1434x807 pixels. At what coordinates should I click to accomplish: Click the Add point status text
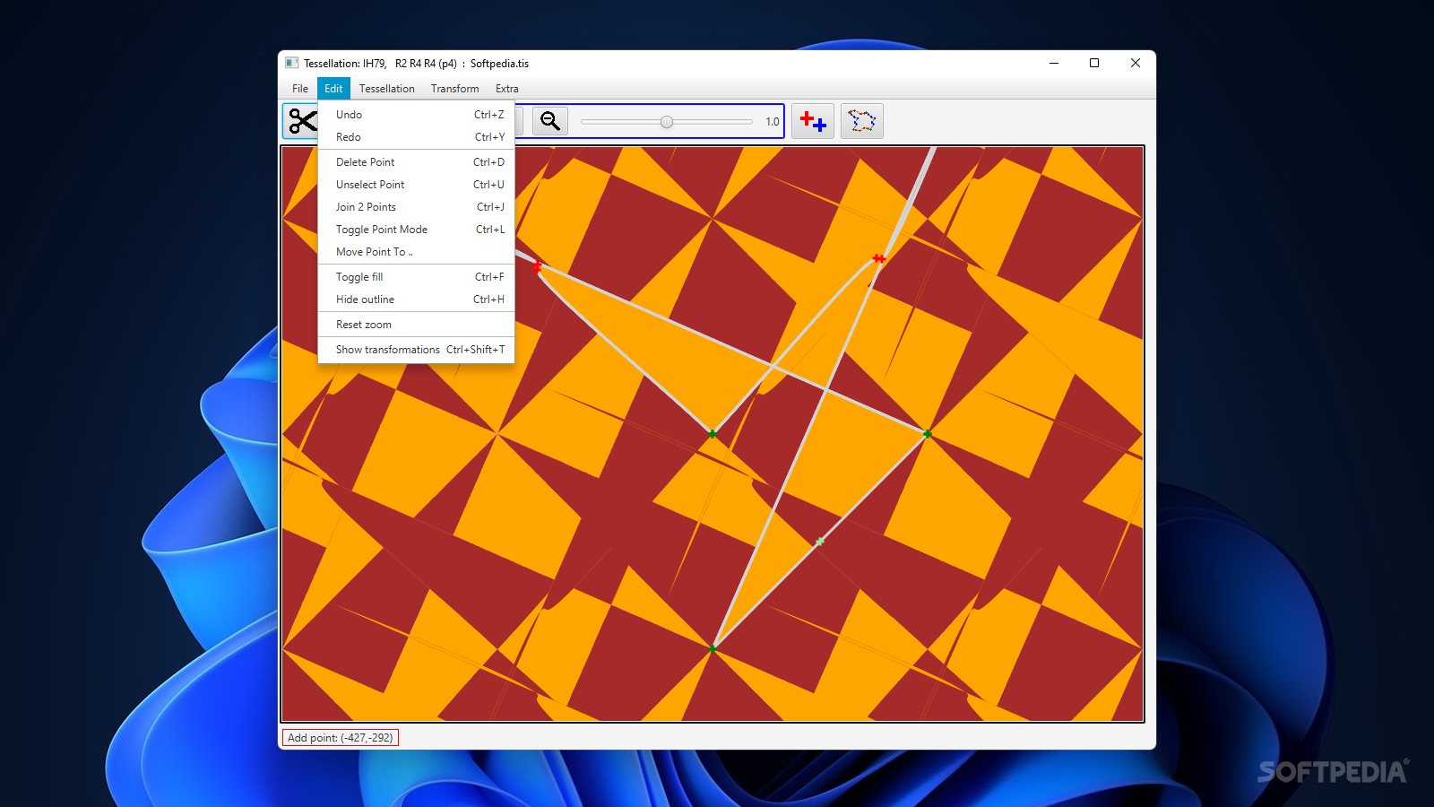[341, 738]
